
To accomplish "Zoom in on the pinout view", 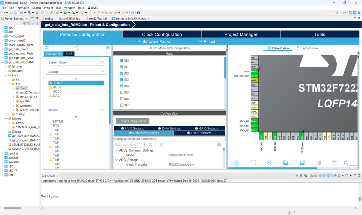I will pyautogui.click(x=237, y=163).
